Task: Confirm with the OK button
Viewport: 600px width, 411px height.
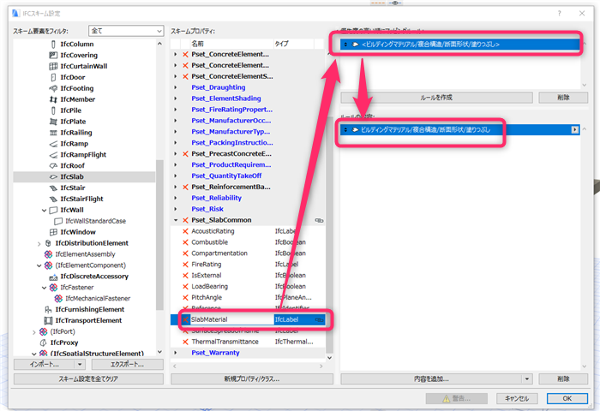Action: click(x=567, y=398)
